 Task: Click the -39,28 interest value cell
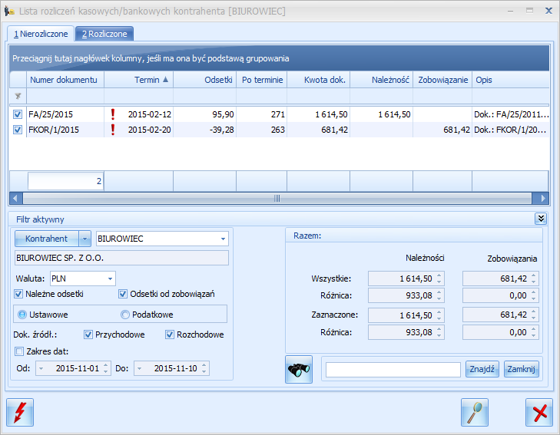(205, 130)
